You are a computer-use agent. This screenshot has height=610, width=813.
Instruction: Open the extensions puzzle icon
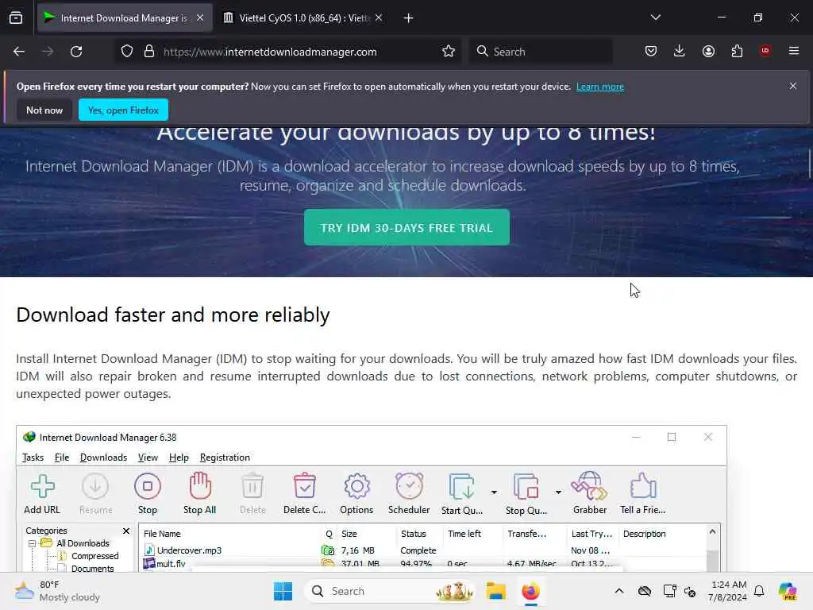[737, 51]
